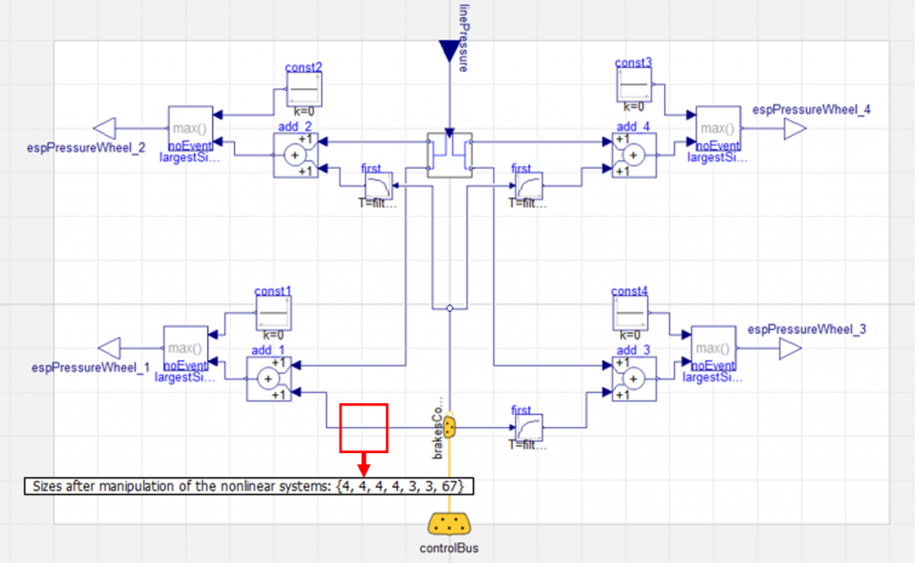Image resolution: width=915 pixels, height=563 pixels.
Task: Click the 'add_4' block name label
Action: tap(634, 127)
